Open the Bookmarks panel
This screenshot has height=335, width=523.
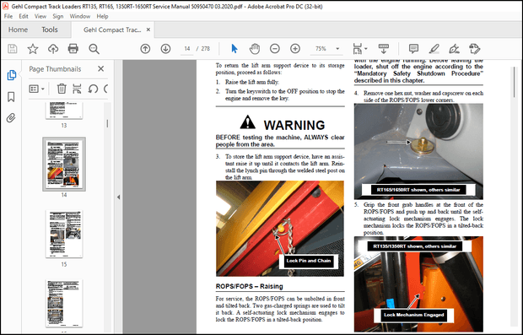coord(11,97)
